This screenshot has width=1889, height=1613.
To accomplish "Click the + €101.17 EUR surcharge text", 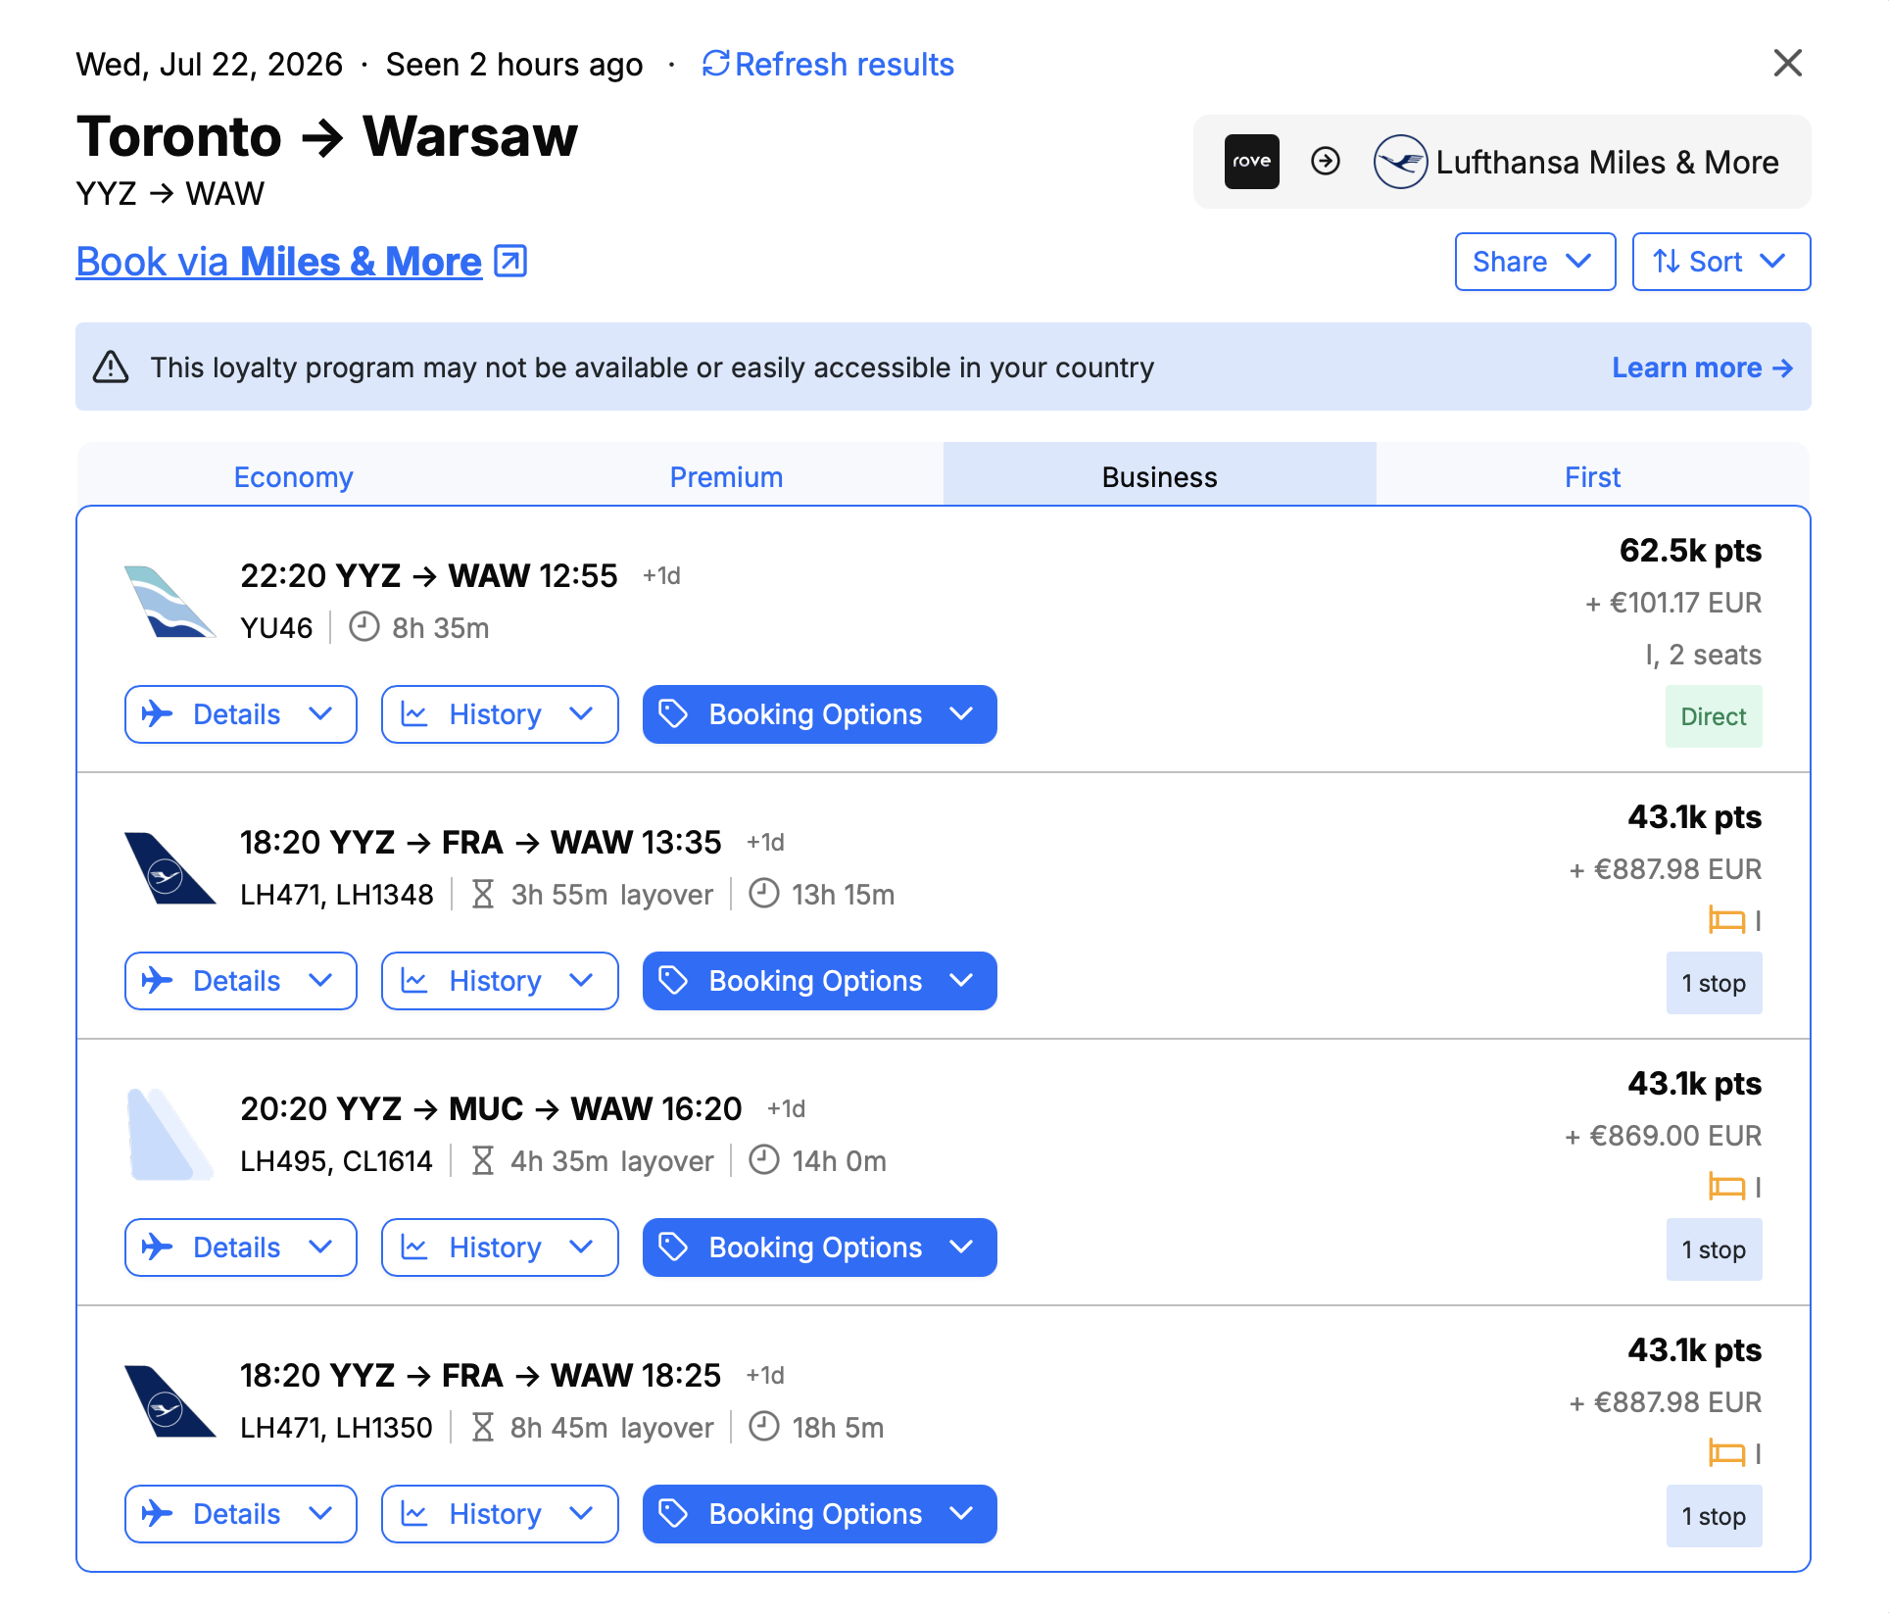I will (1673, 603).
